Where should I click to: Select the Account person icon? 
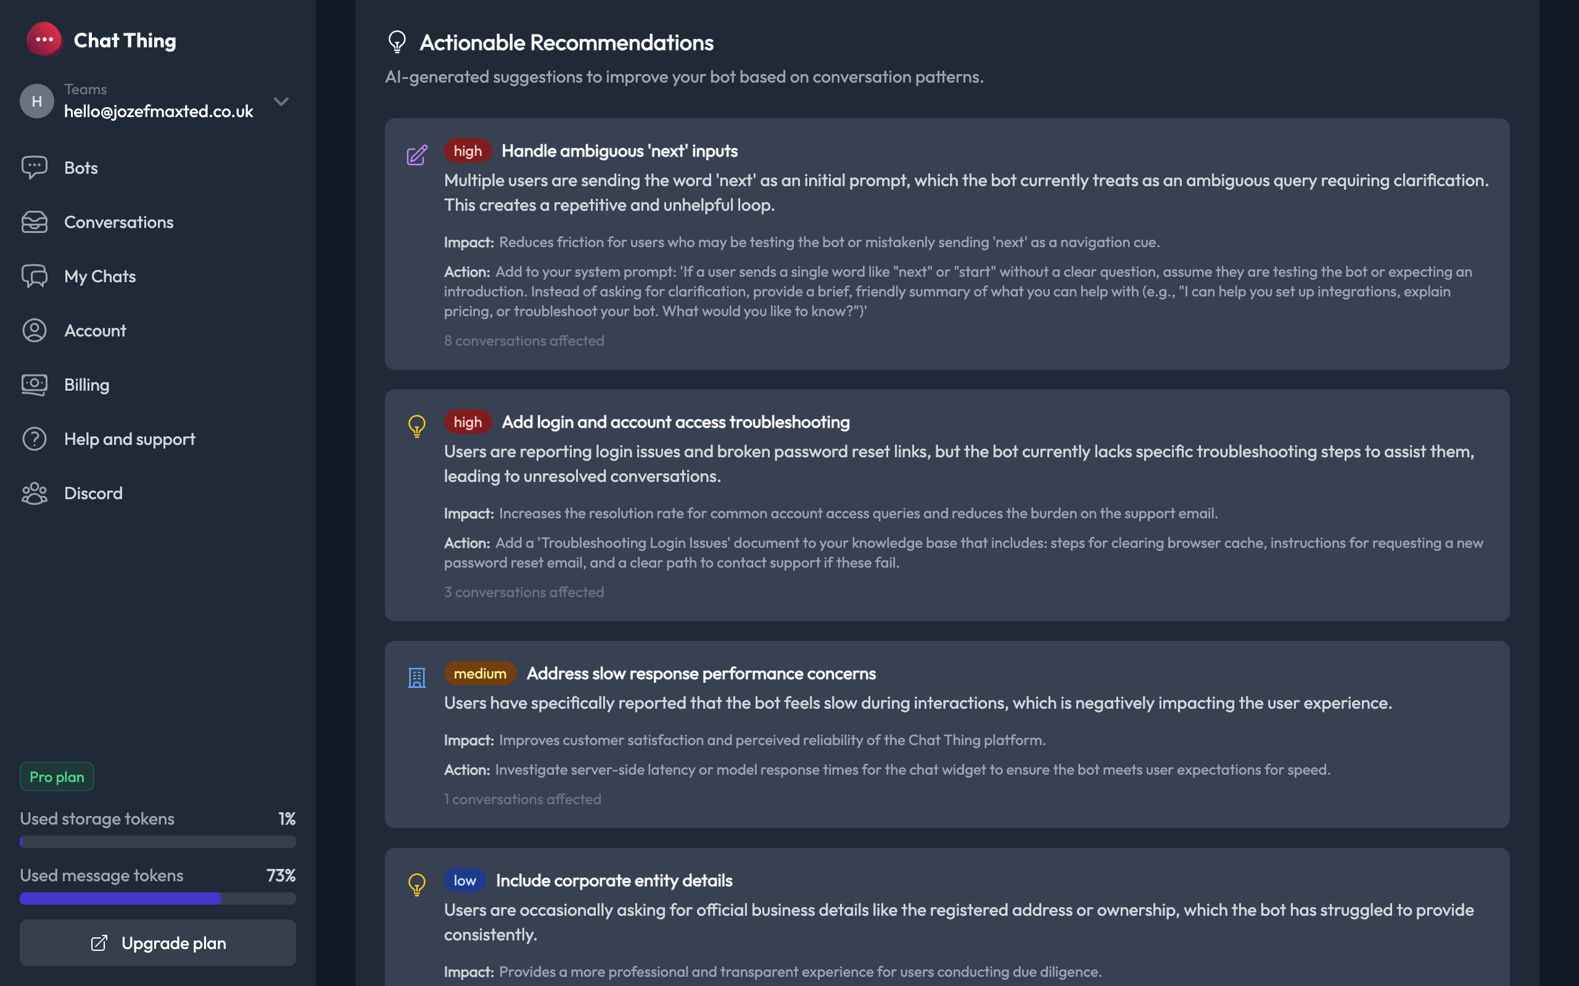(x=35, y=330)
